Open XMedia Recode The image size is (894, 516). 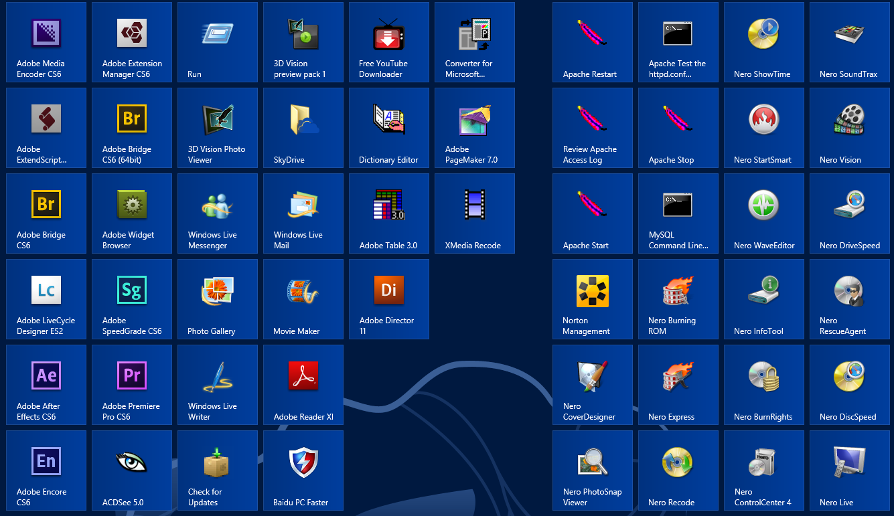[475, 213]
